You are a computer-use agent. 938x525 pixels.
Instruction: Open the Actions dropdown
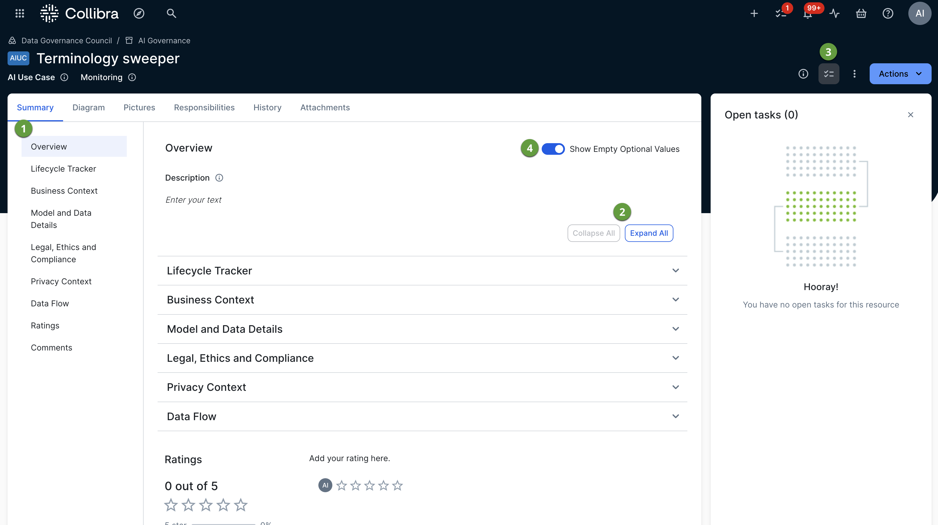pos(900,74)
